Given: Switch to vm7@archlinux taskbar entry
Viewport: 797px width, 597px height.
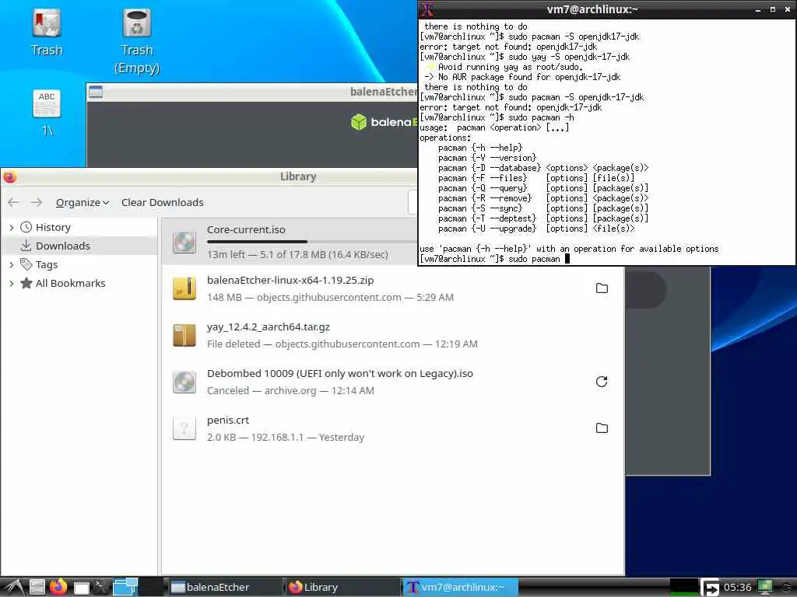Looking at the screenshot, I should tap(461, 588).
